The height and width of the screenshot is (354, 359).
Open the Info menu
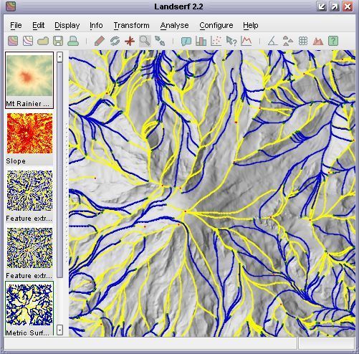(x=96, y=25)
